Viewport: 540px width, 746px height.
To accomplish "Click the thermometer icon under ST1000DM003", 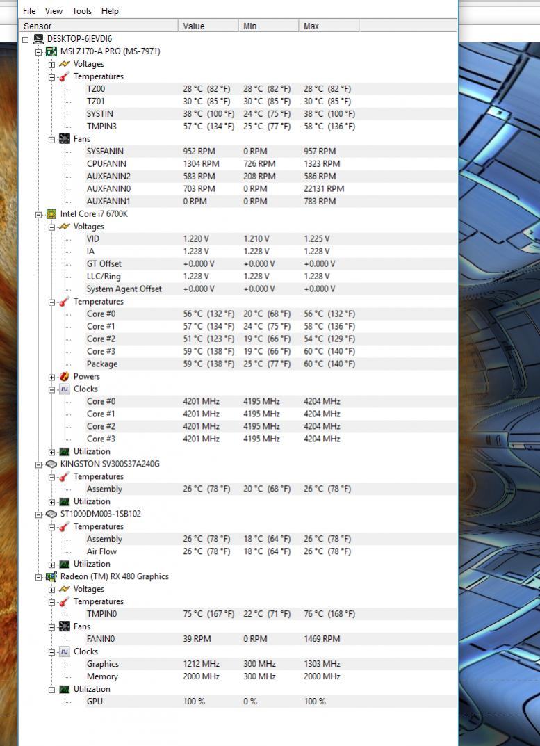I will [x=64, y=527].
